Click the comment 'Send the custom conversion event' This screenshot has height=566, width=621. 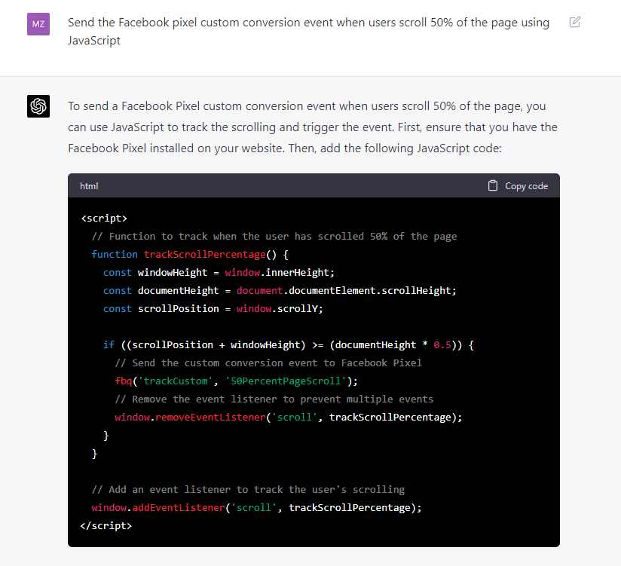click(268, 363)
